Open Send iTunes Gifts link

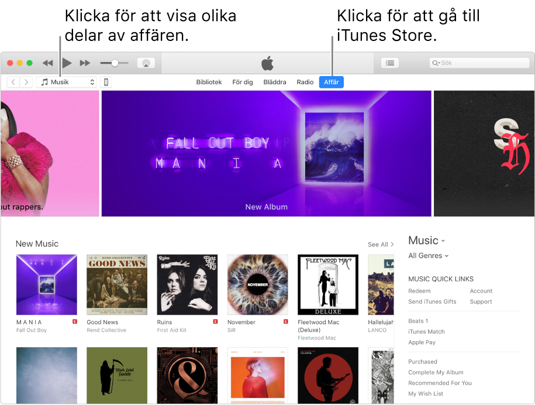click(x=432, y=301)
